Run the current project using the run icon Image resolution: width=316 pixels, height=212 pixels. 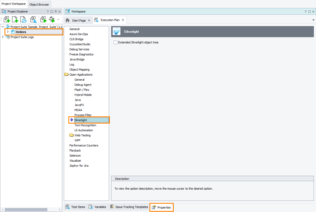click(43, 19)
